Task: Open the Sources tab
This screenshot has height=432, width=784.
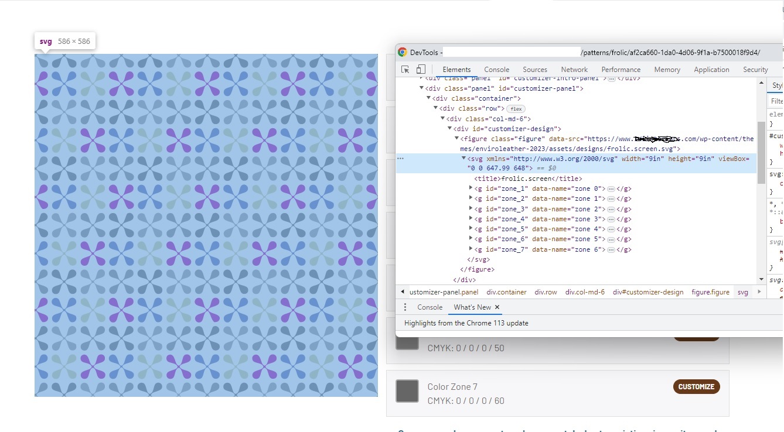Action: [535, 70]
